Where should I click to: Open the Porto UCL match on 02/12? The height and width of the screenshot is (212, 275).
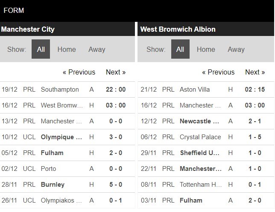tap(49, 169)
